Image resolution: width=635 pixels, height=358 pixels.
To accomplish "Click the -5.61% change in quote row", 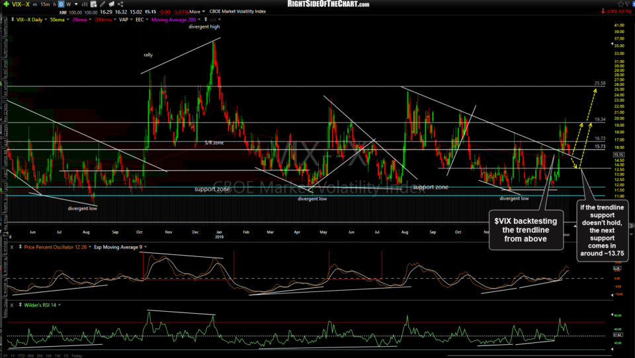I will click(181, 12).
